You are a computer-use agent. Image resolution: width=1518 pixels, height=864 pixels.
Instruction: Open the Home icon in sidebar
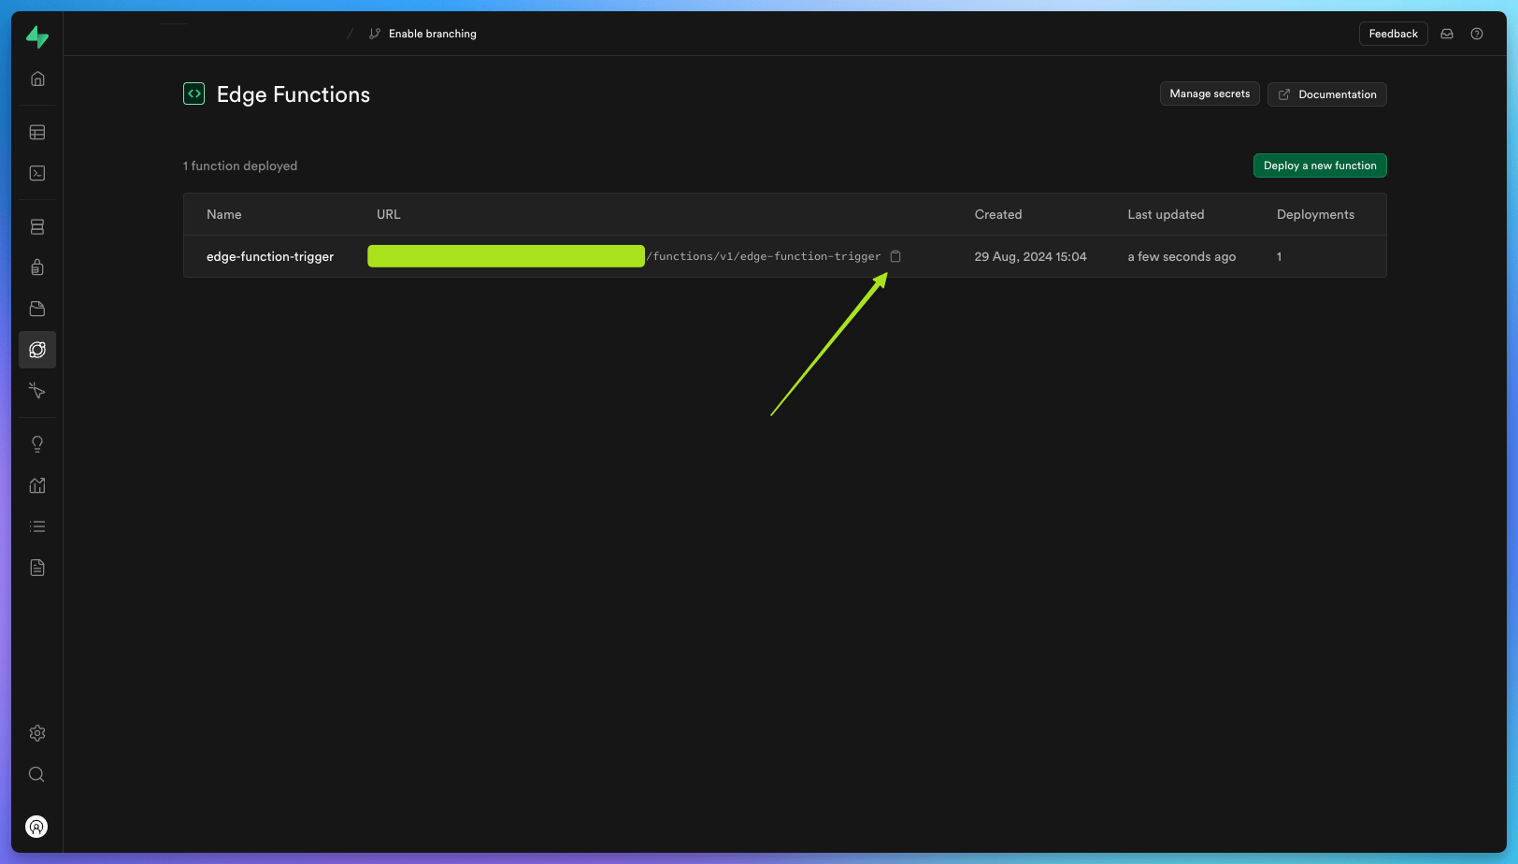(x=37, y=79)
